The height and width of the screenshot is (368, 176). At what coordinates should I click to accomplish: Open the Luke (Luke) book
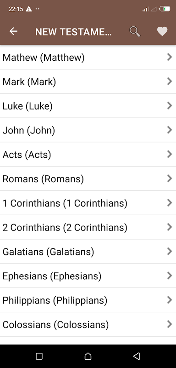[88, 106]
